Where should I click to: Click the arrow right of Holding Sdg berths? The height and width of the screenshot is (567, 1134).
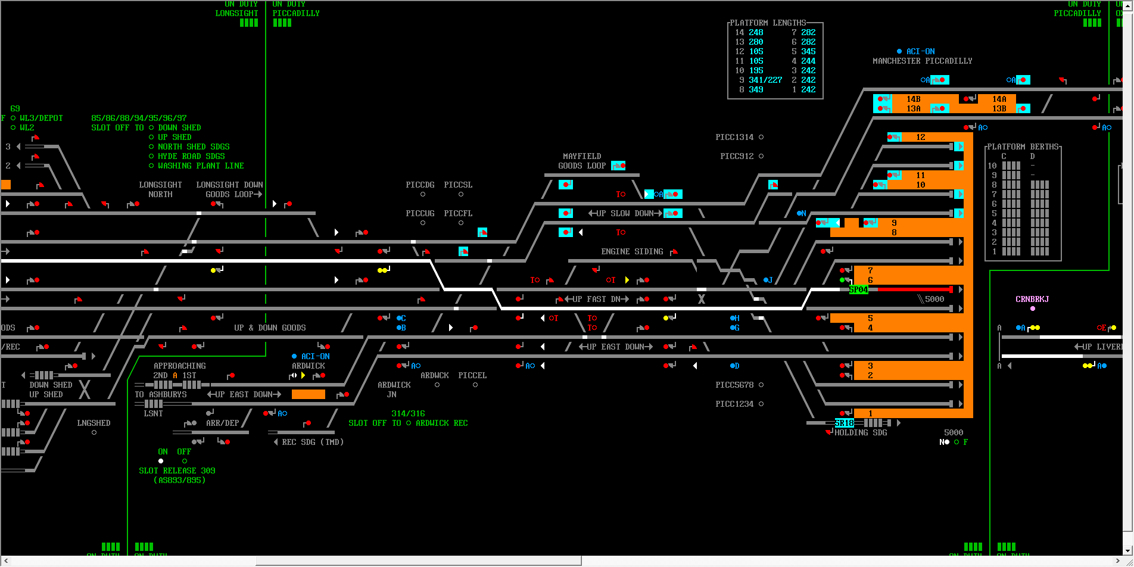(x=899, y=423)
